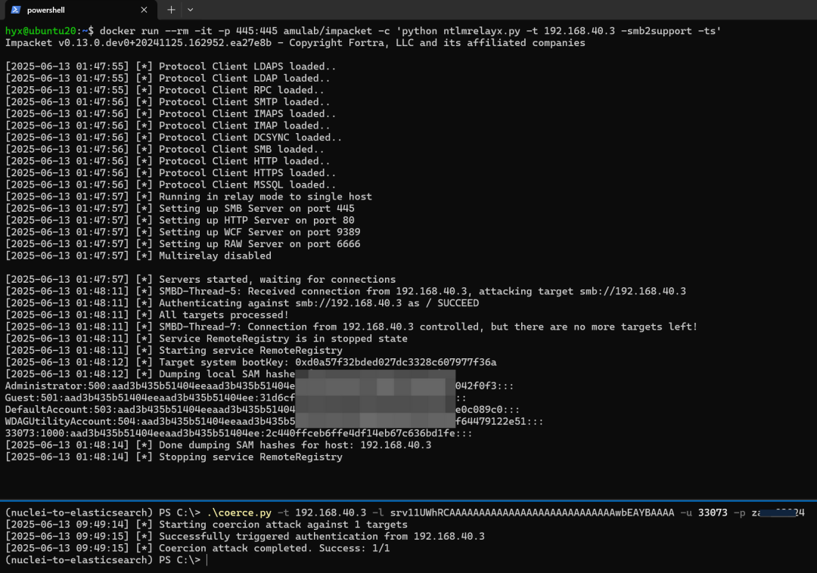Image resolution: width=817 pixels, height=573 pixels.
Task: Click the 'Multirelay disabled' line
Action: (138, 256)
